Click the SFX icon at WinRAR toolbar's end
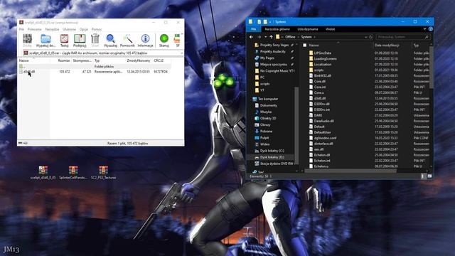Image resolution: width=455 pixels, height=256 pixels. click(x=177, y=41)
